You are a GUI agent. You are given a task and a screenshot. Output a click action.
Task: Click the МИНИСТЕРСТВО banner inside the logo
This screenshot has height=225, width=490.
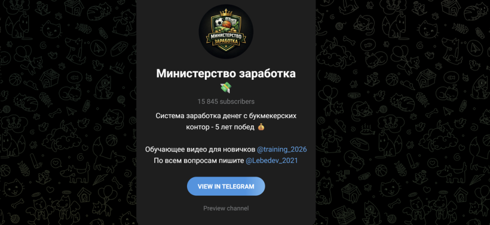pos(226,35)
